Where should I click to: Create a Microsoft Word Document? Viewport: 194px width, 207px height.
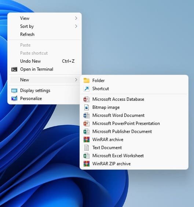coord(134,115)
